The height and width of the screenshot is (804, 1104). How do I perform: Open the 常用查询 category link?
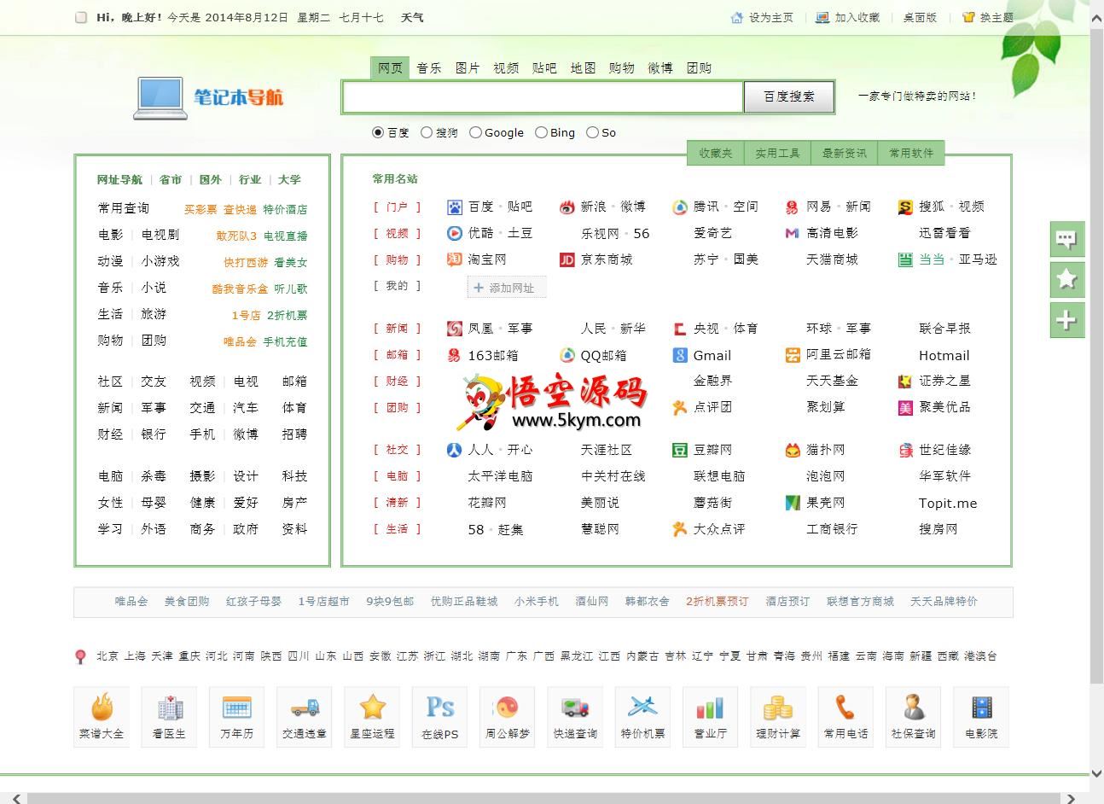(124, 208)
